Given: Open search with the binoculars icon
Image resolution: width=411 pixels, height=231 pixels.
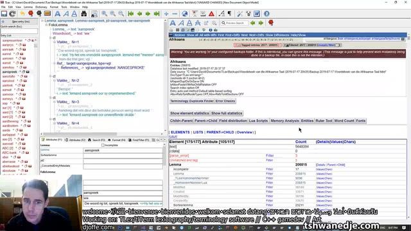Looking at the screenshot, I should (x=84, y=13).
